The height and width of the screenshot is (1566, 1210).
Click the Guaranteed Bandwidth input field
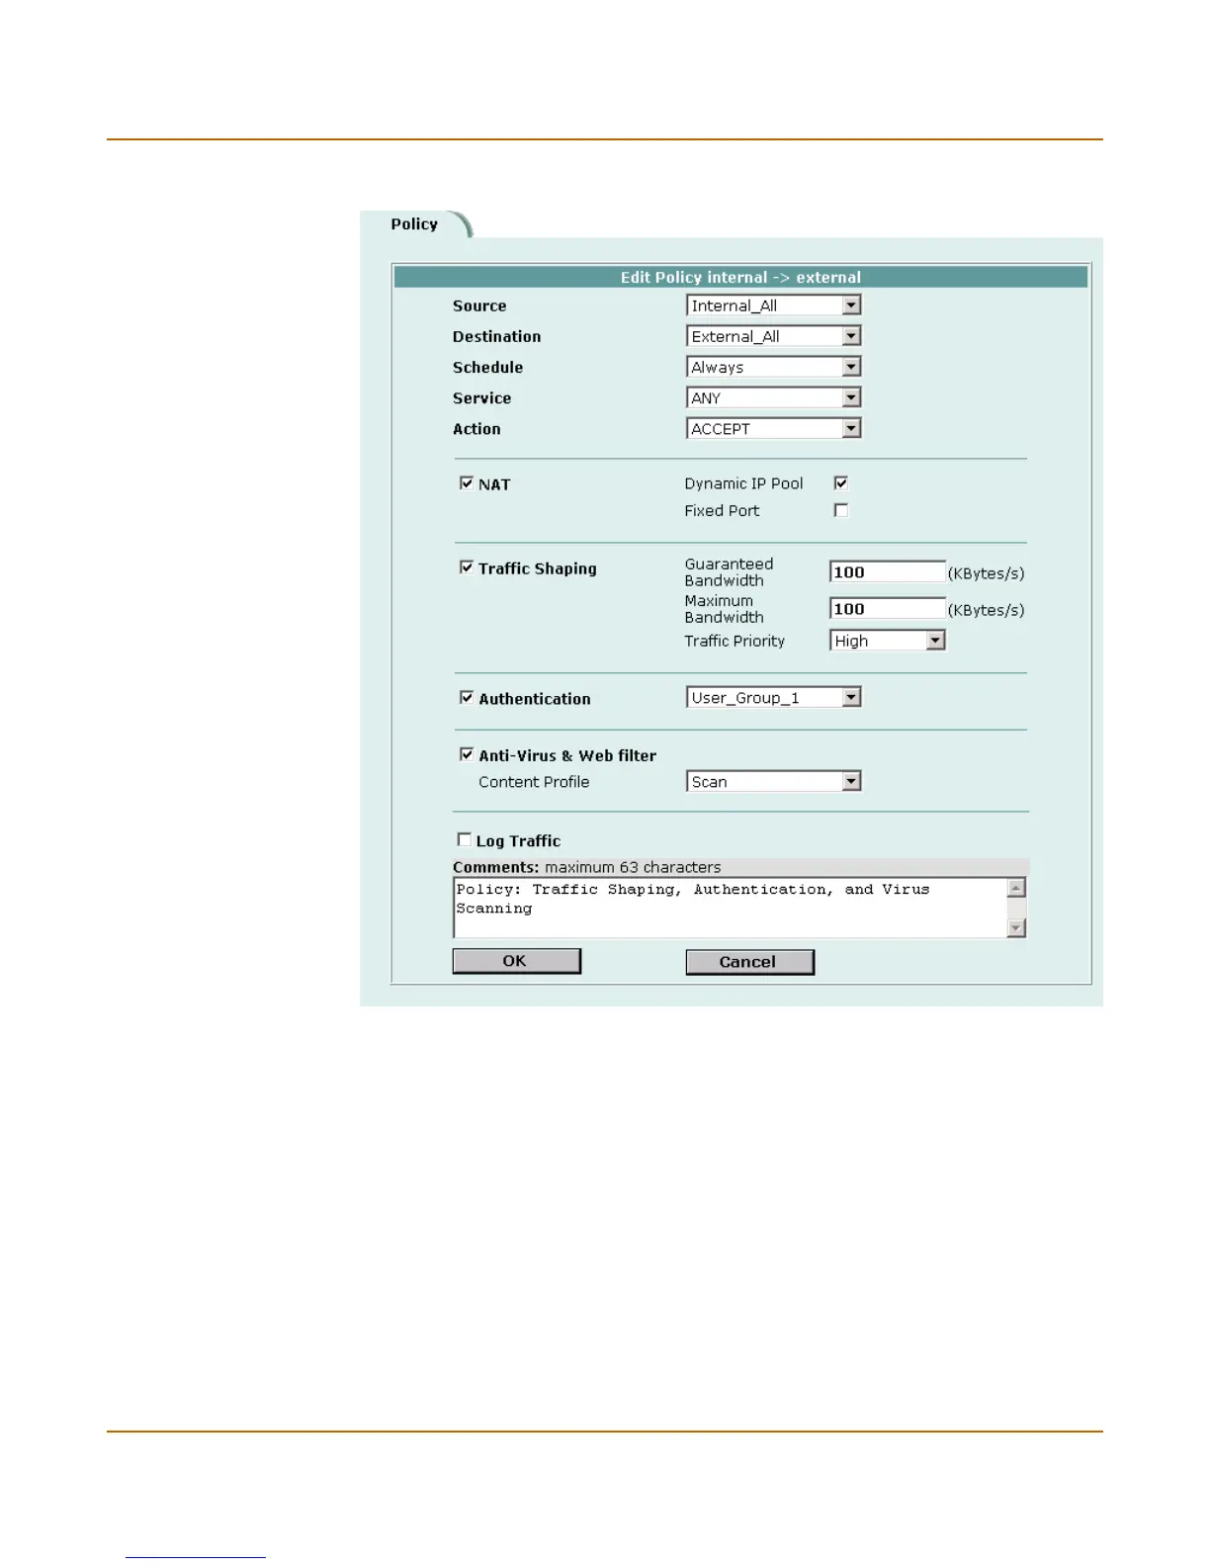coord(887,572)
